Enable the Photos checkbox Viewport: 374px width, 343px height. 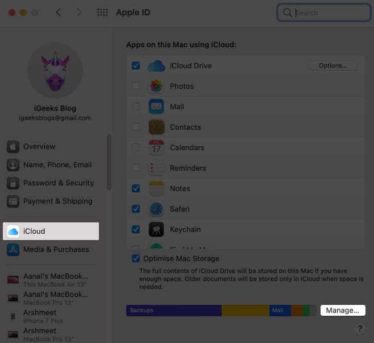point(136,86)
